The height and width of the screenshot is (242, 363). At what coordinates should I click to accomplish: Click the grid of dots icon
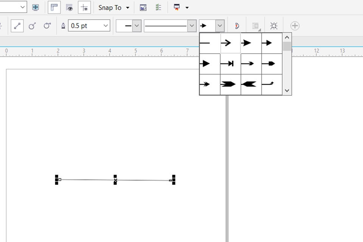pyautogui.click(x=273, y=25)
